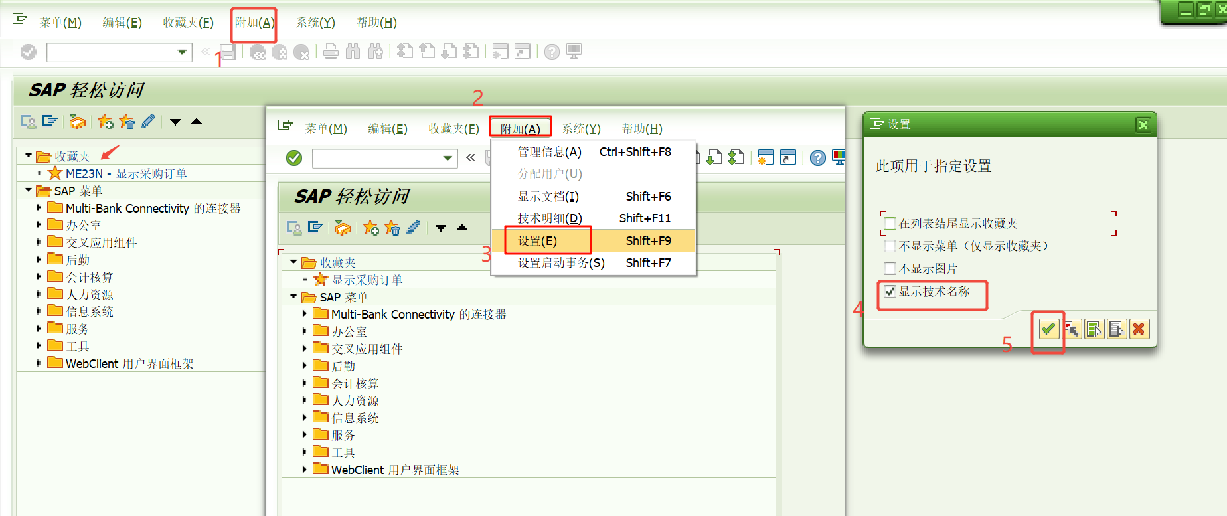Open the 附加(A) menu in the top menu bar

point(254,23)
